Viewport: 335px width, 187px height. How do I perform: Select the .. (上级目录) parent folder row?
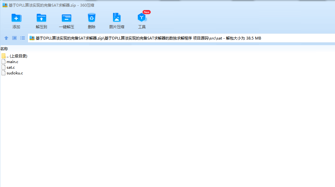tap(14, 56)
